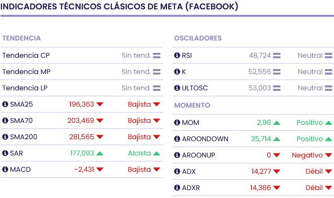Click the RSI info icon

pos(177,55)
